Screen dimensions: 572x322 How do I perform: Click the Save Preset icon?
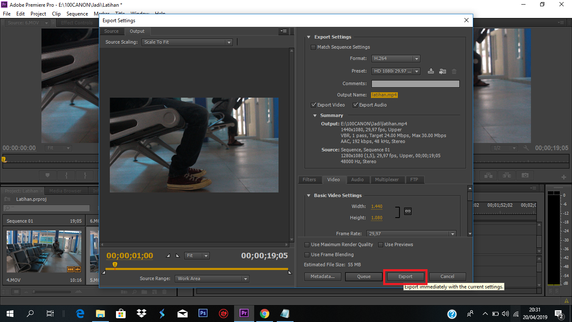(x=430, y=71)
